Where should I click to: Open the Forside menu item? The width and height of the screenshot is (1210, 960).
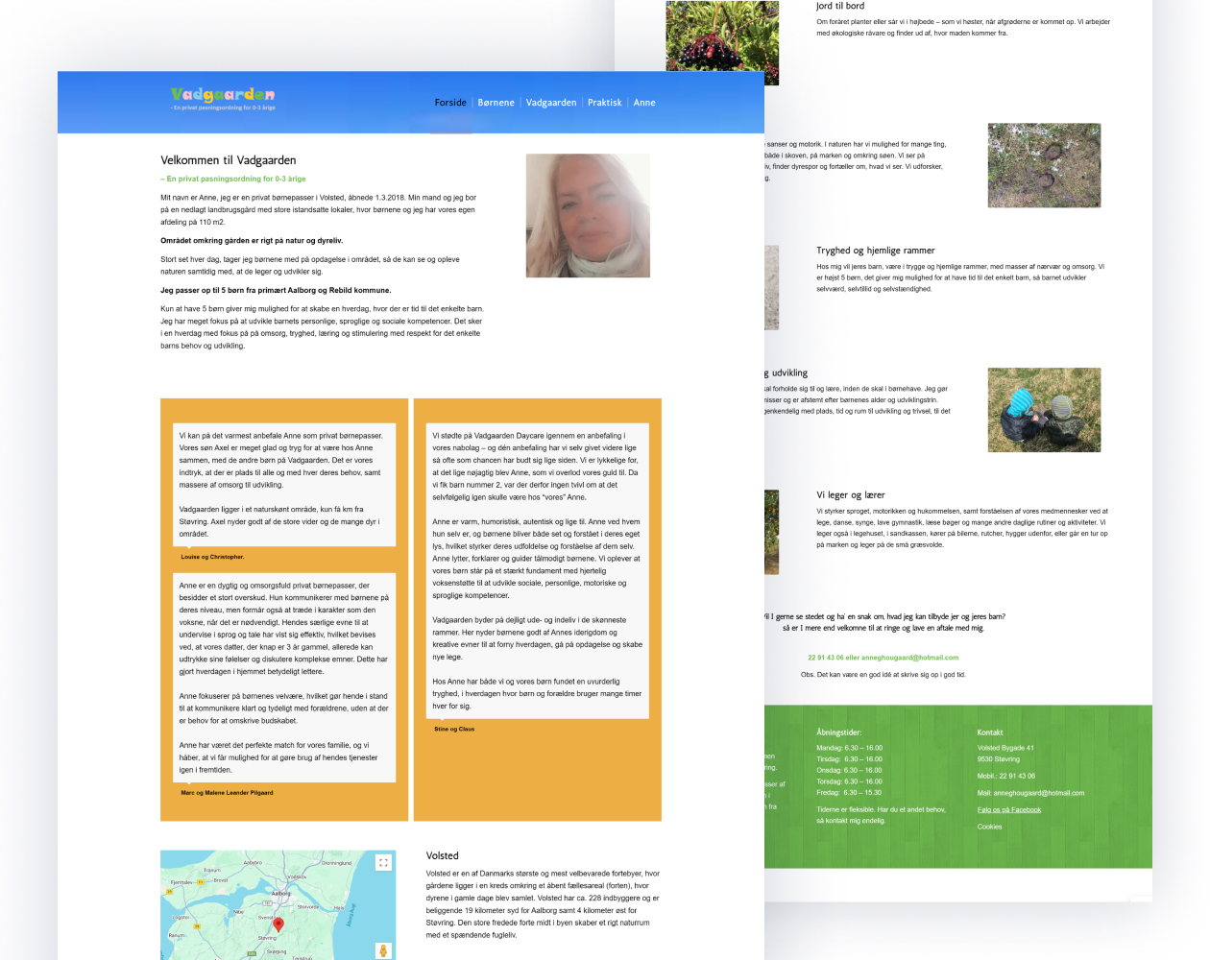449,103
